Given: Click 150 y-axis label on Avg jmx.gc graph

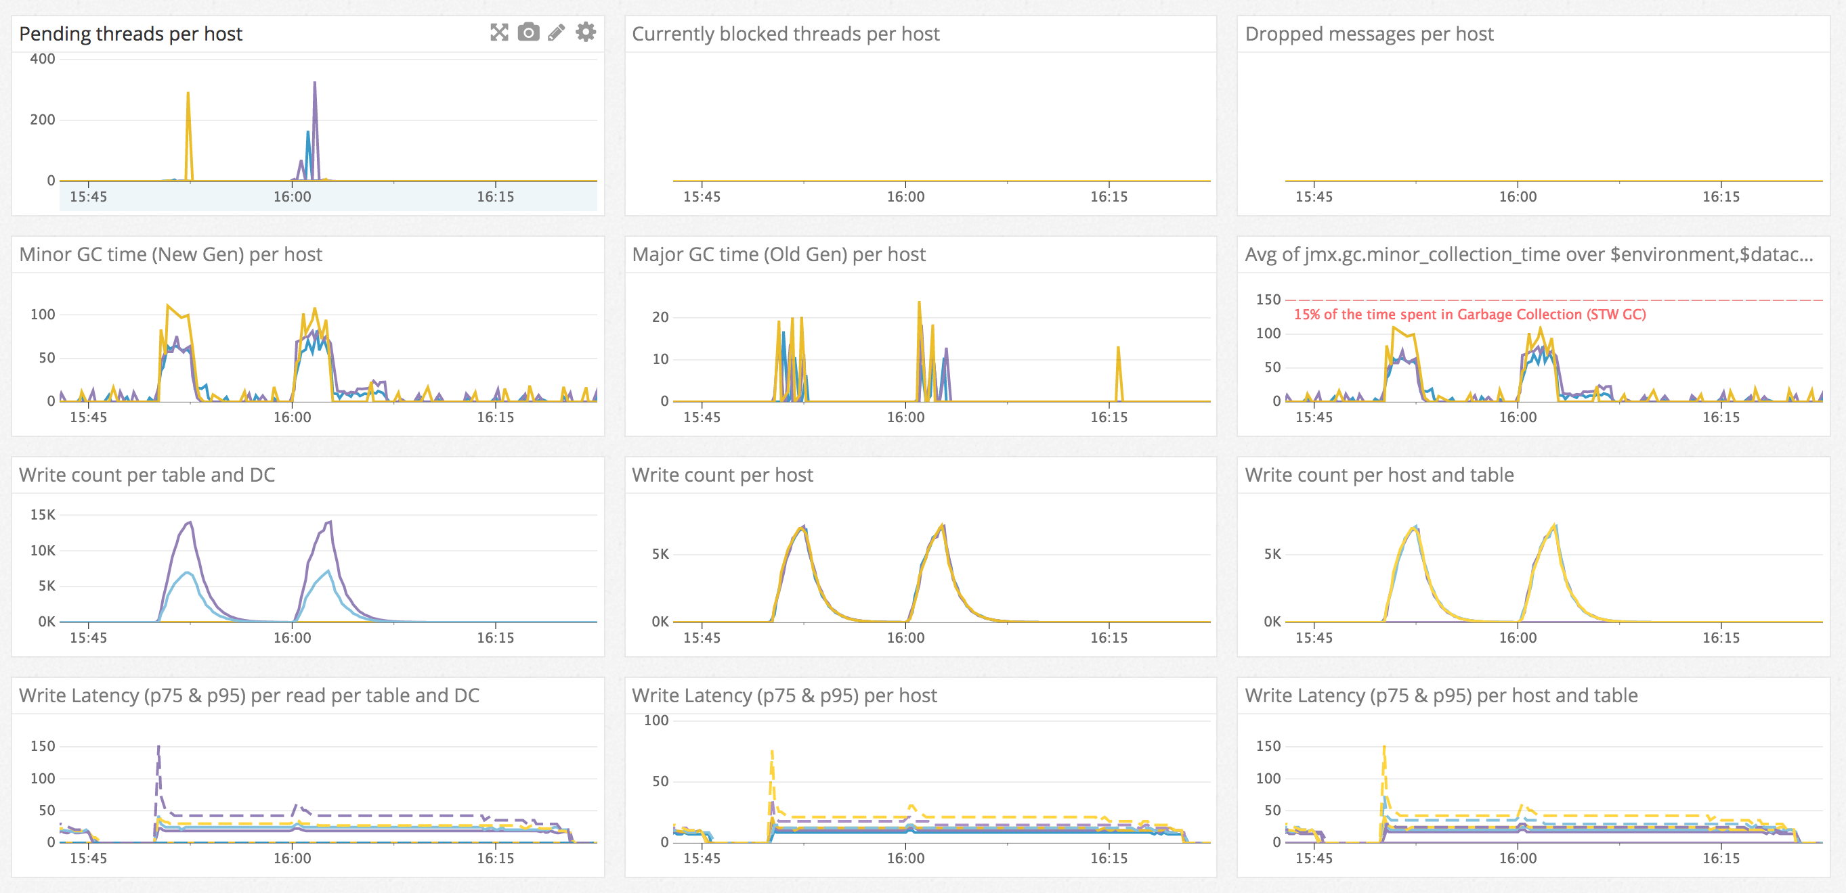Looking at the screenshot, I should tap(1268, 300).
